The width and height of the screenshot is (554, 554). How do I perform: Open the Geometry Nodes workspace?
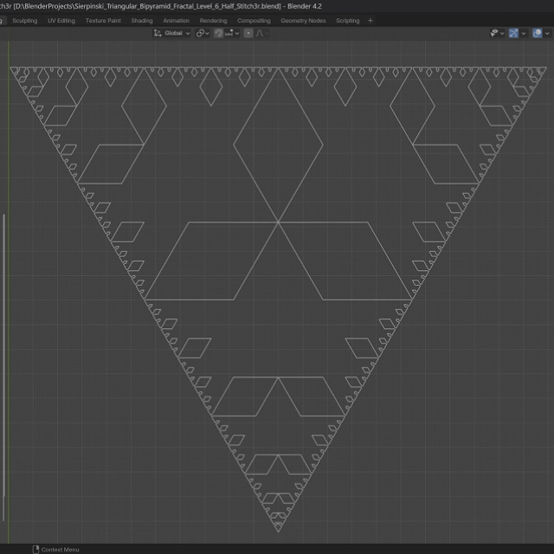303,20
